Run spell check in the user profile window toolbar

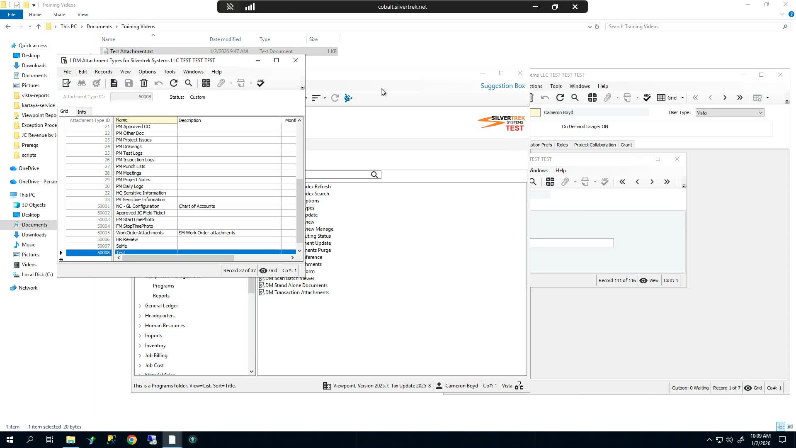tap(647, 98)
